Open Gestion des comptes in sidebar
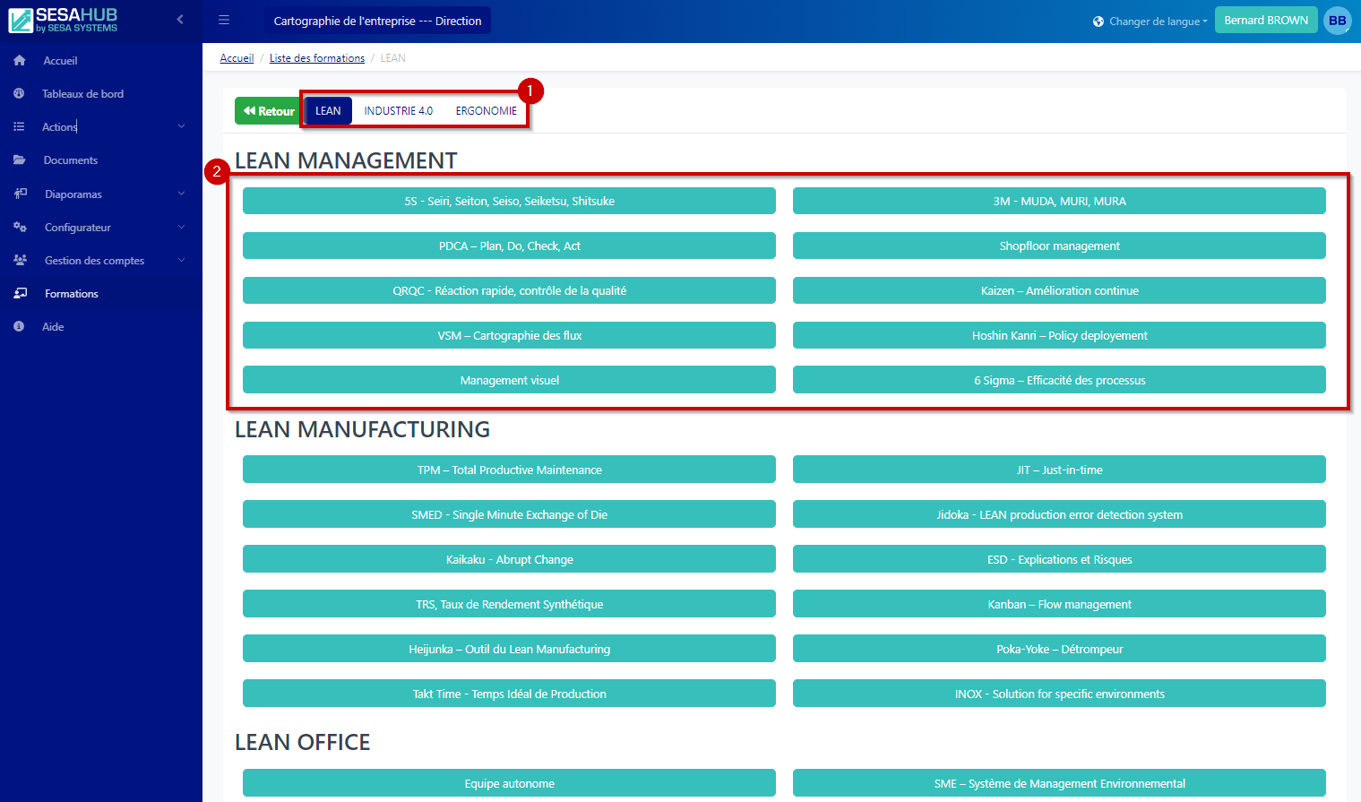 [x=94, y=261]
